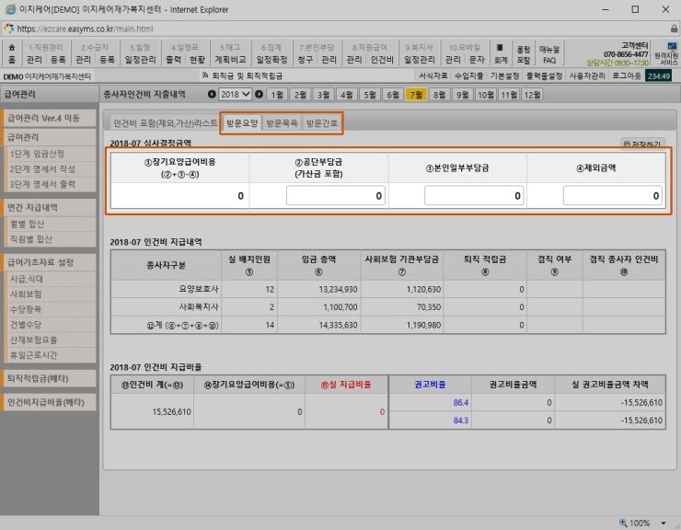Open 매뉴얼 FAQ link

[549, 54]
